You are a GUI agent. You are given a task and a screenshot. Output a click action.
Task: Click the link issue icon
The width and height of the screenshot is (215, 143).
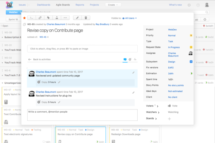(x=39, y=18)
